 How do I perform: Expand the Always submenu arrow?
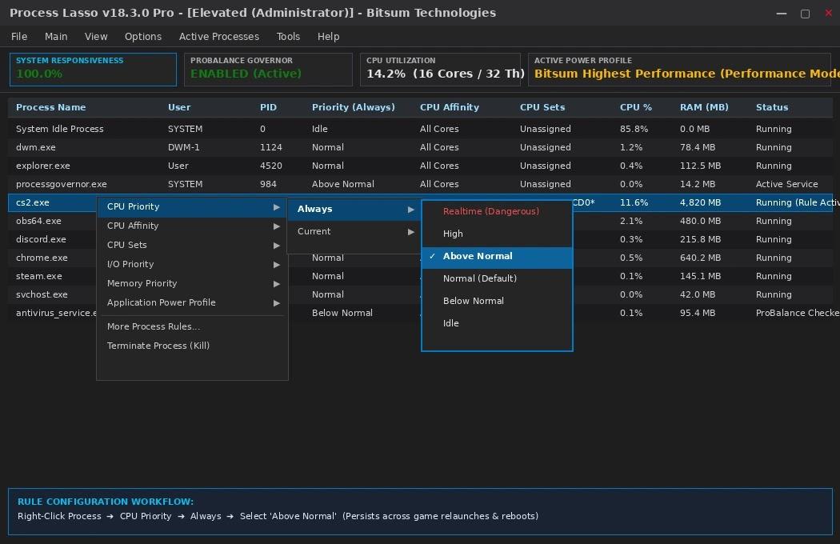(411, 210)
